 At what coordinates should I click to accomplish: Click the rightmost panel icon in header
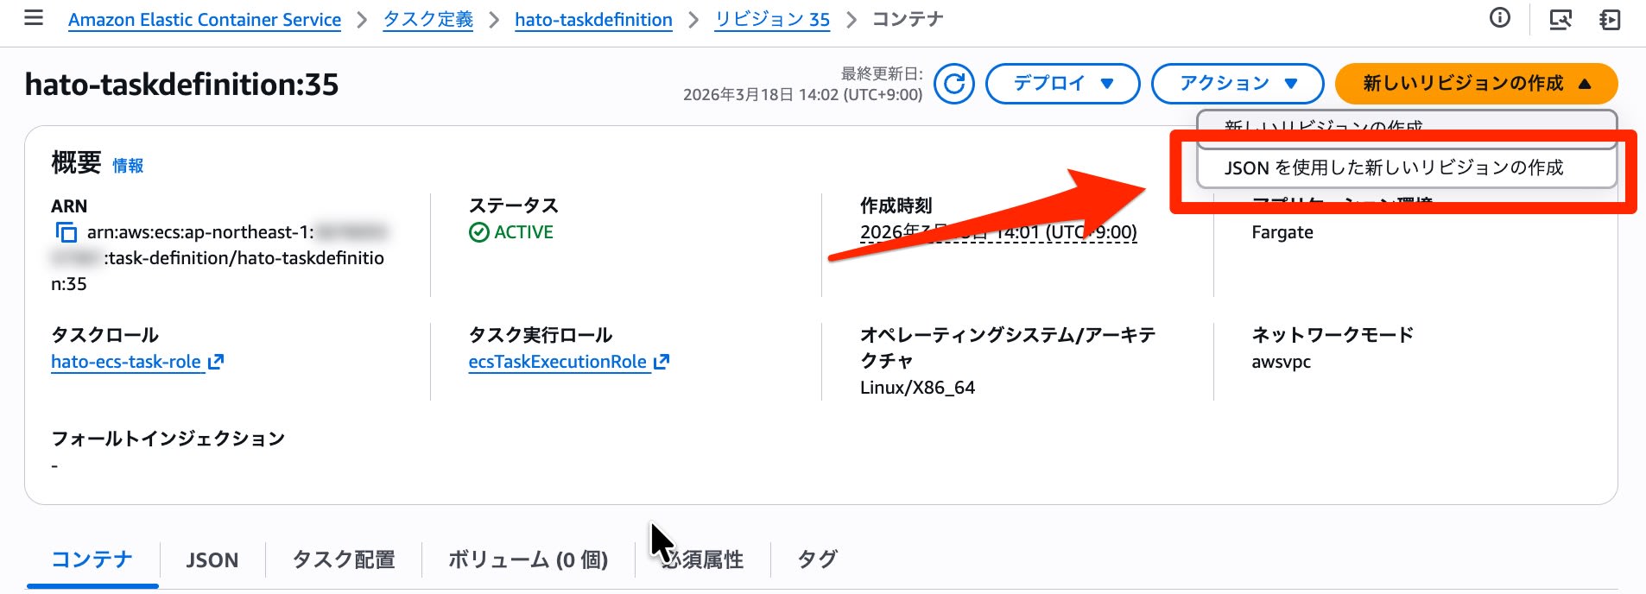tap(1610, 19)
